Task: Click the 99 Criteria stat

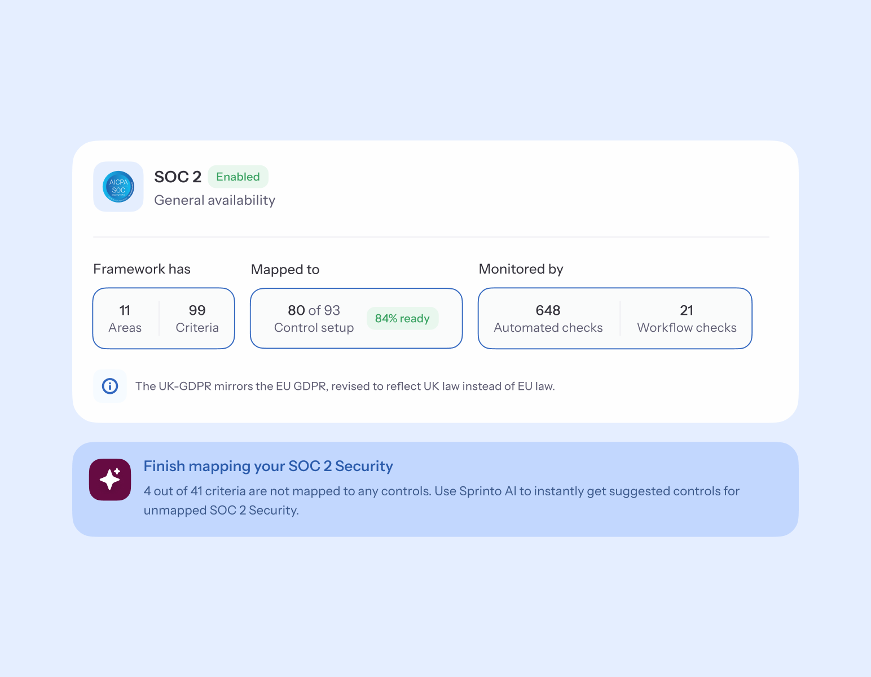Action: [197, 318]
